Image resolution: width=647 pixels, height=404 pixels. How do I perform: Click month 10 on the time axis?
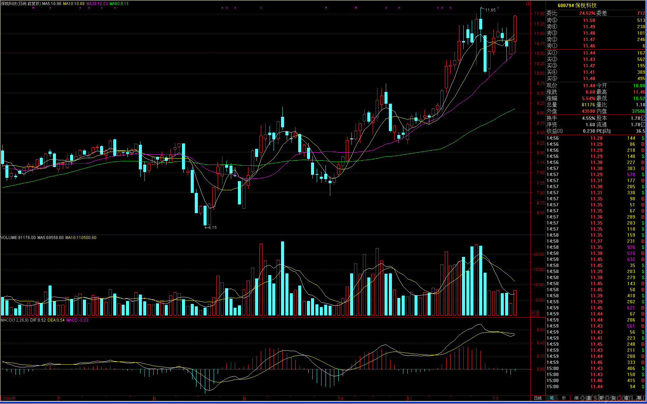point(340,399)
